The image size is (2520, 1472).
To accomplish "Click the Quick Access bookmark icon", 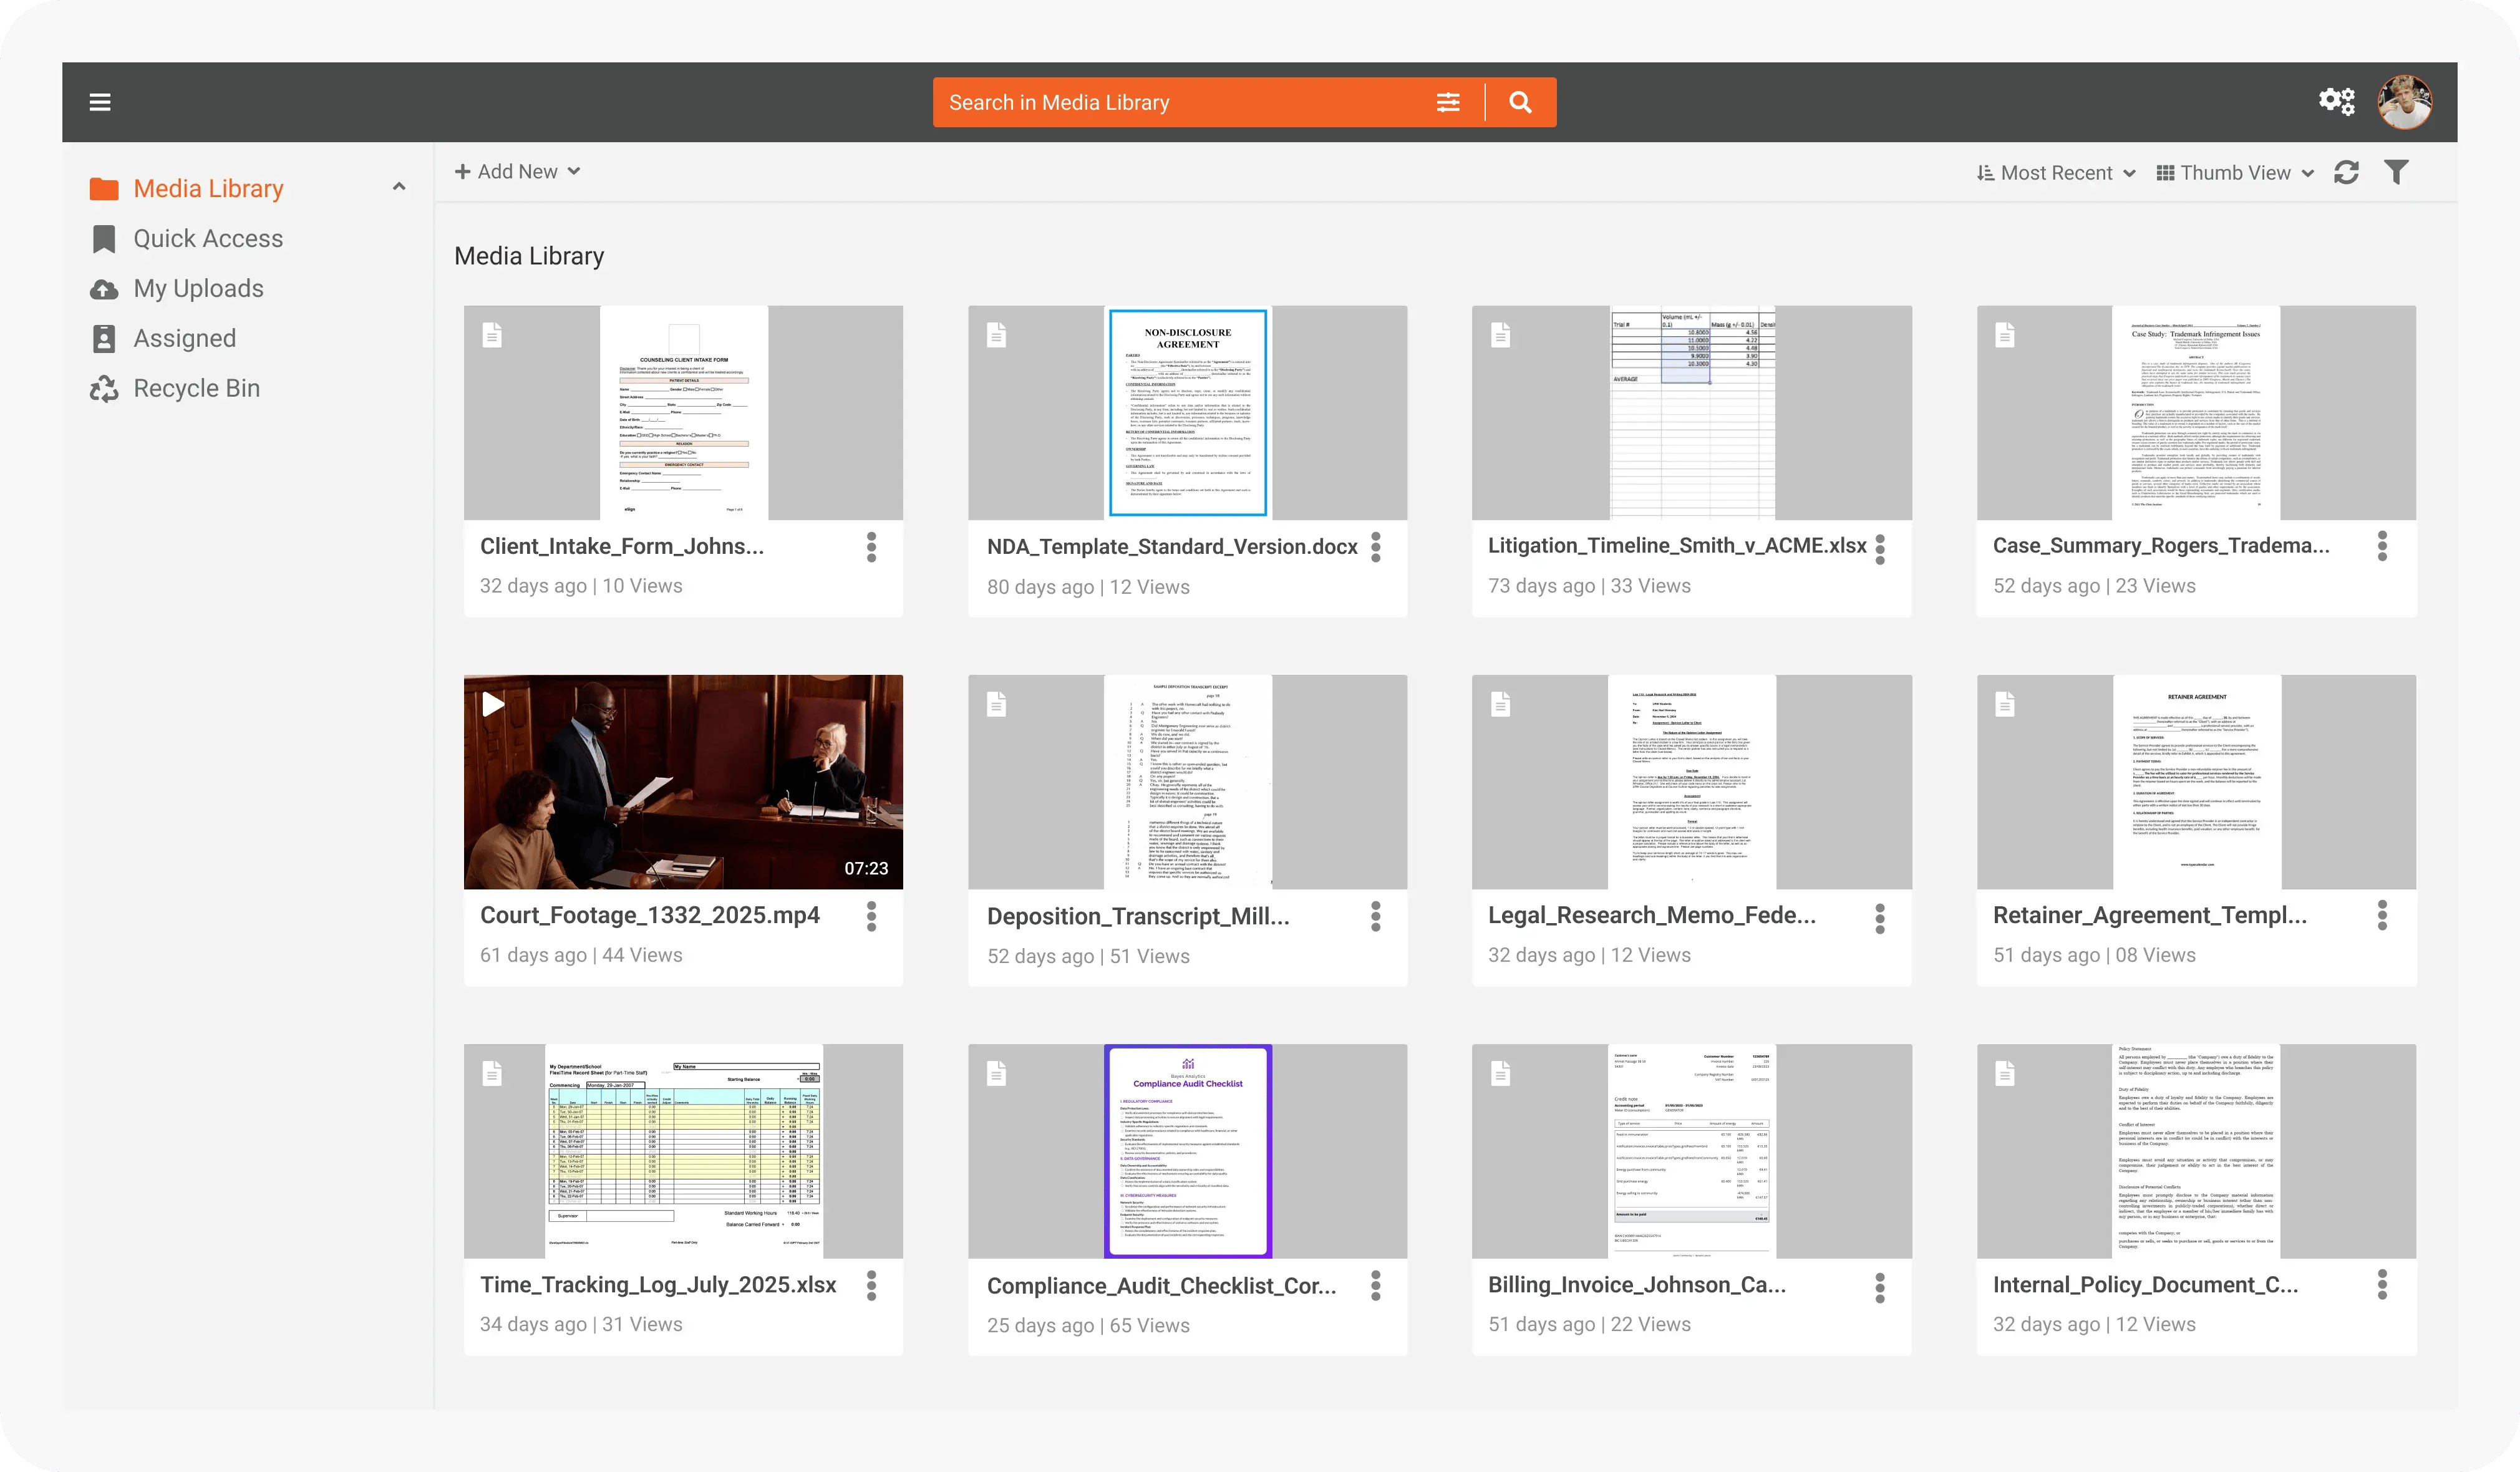I will [x=104, y=239].
